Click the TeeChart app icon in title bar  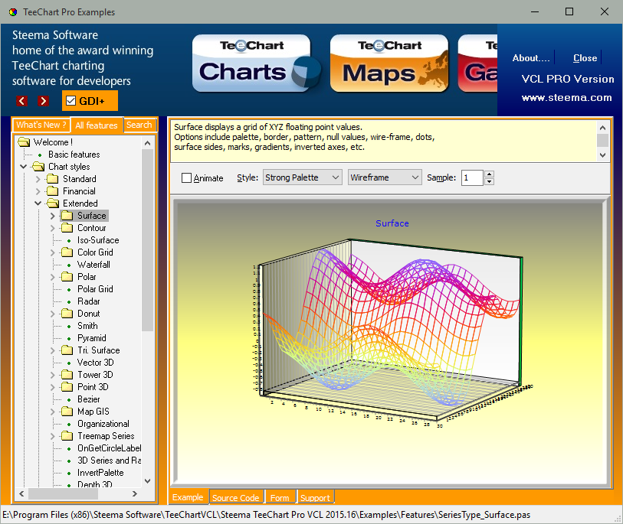13,12
